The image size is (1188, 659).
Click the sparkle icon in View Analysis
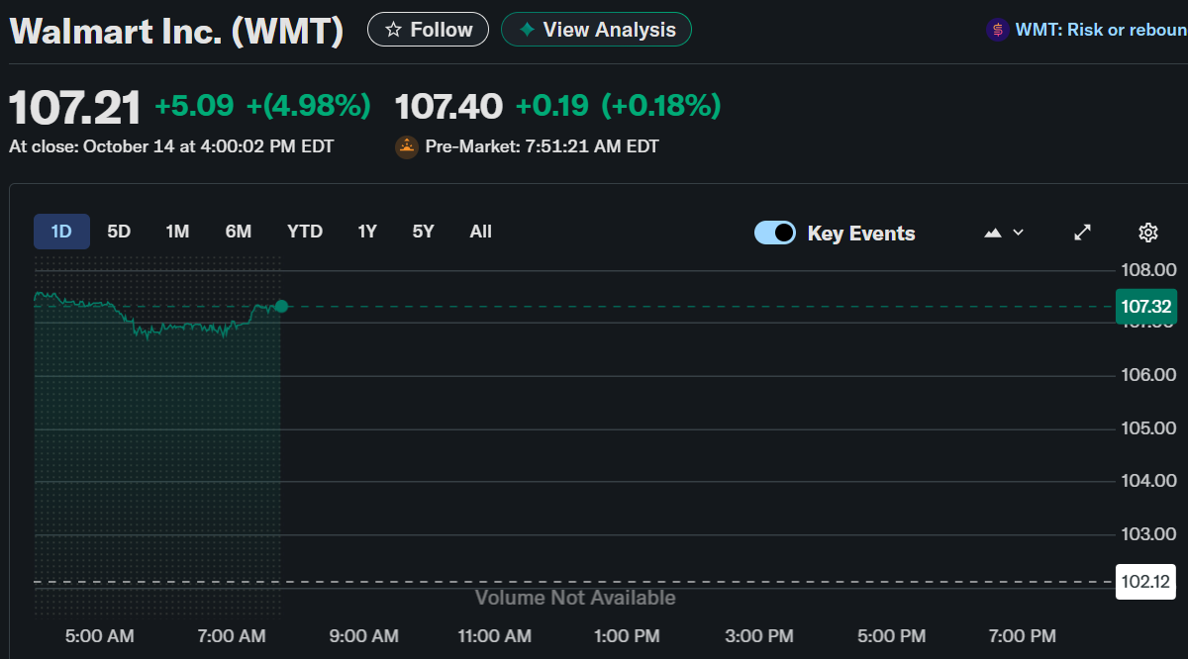[527, 30]
